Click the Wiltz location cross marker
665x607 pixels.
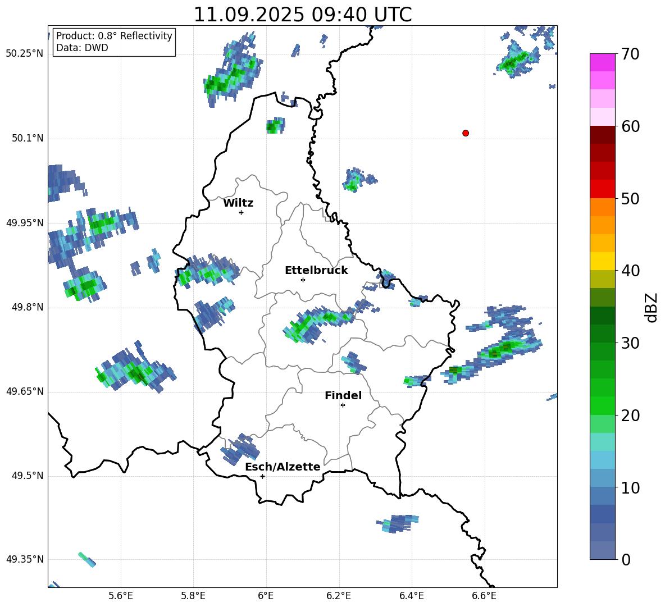[x=241, y=212]
